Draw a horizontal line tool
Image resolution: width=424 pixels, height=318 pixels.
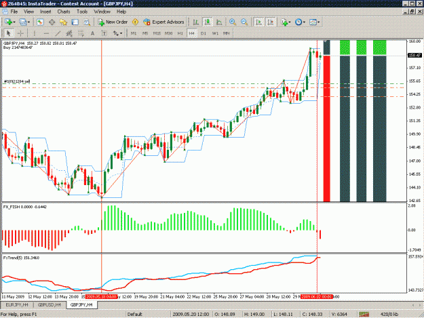pyautogui.click(x=46, y=33)
